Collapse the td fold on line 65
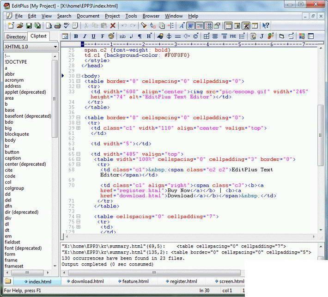The width and height of the screenshot is (328, 297). click(x=78, y=154)
